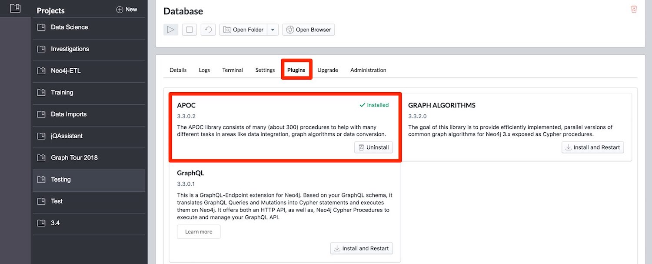Install and Restart Graph Algorithms plugin
The image size is (652, 264).
tap(593, 147)
